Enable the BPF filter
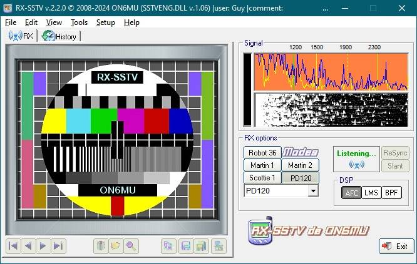Screen dimensions: 417x264 (392, 193)
